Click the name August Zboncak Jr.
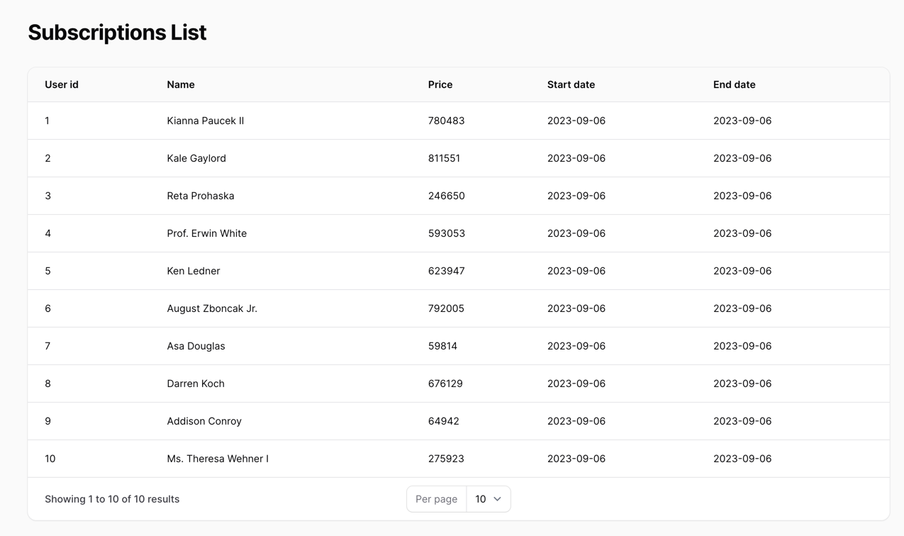Image resolution: width=904 pixels, height=536 pixels. coord(212,308)
